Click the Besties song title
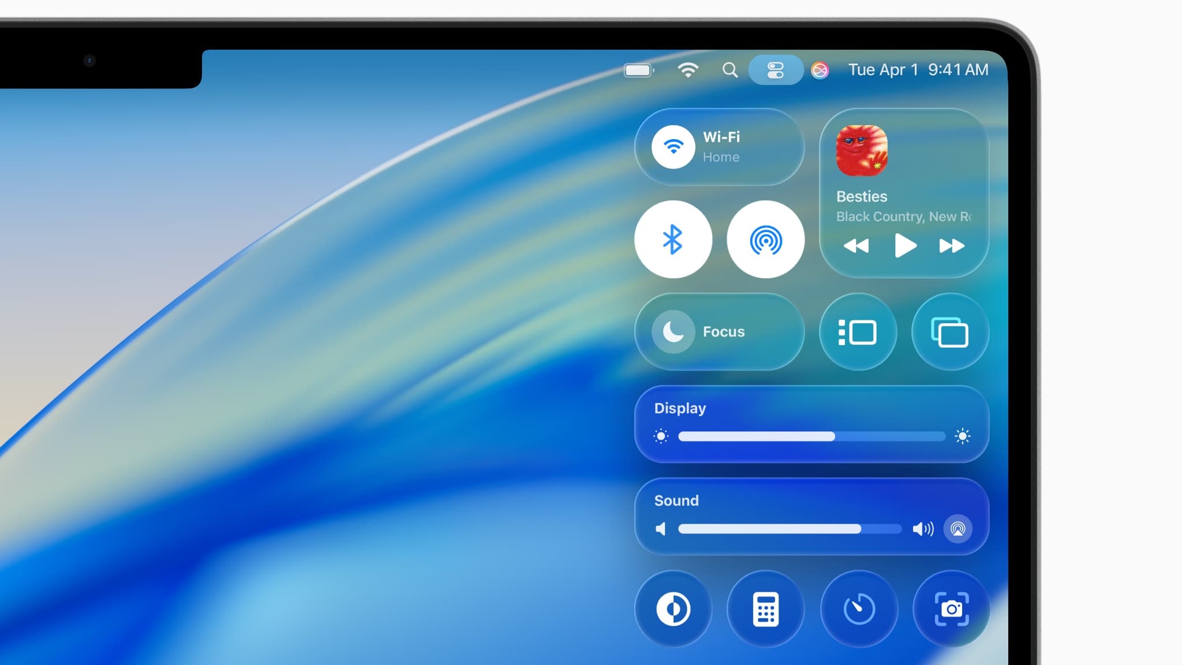The width and height of the screenshot is (1182, 665). coord(862,196)
